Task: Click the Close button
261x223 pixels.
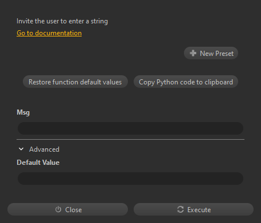Action: coord(67,209)
